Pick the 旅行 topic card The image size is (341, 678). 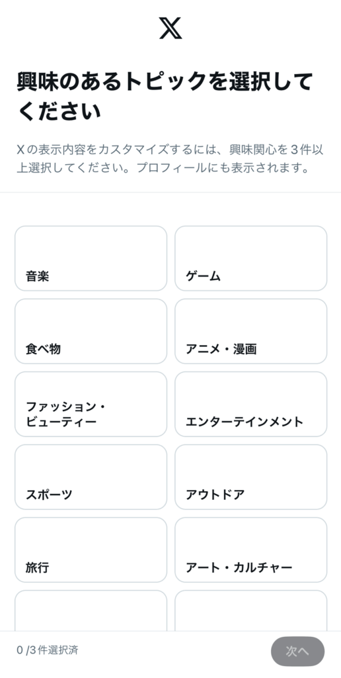coord(91,550)
